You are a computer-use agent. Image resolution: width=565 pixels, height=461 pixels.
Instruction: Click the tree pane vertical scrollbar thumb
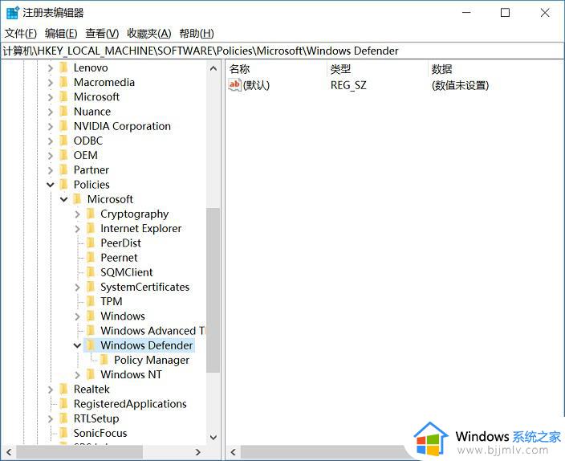pyautogui.click(x=213, y=291)
